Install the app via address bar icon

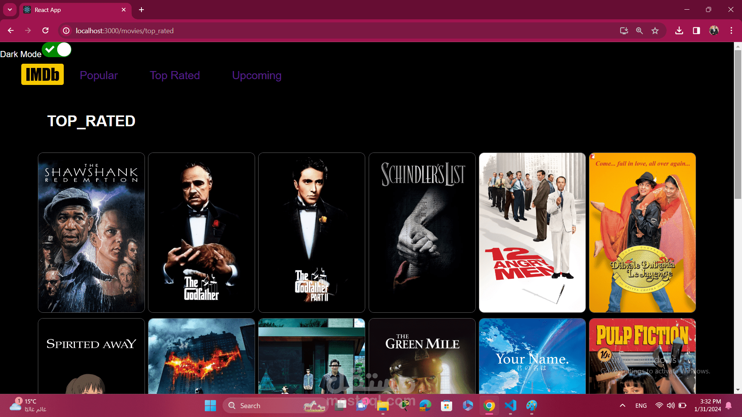pos(624,31)
